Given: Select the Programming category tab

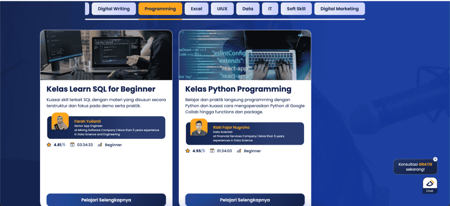Looking at the screenshot, I should tap(160, 9).
